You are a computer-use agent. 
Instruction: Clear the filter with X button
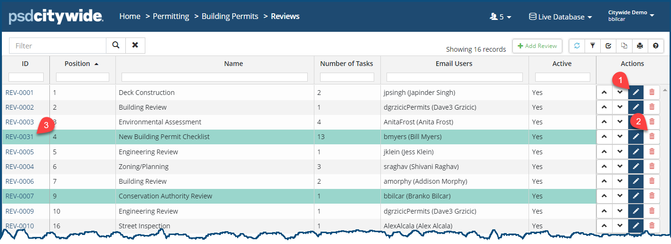coord(135,45)
